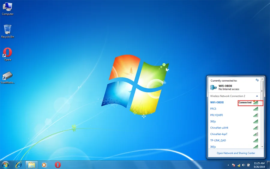The width and height of the screenshot is (270, 169).
Task: Select the Opera desktop shortcut
Action: 7,54
